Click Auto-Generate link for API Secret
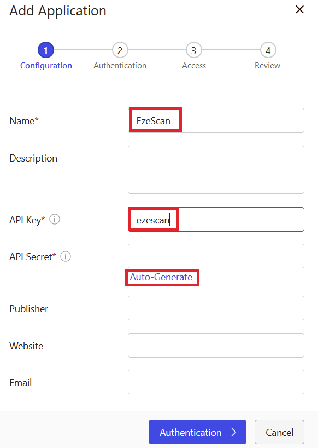The height and width of the screenshot is (448, 318). pyautogui.click(x=161, y=277)
